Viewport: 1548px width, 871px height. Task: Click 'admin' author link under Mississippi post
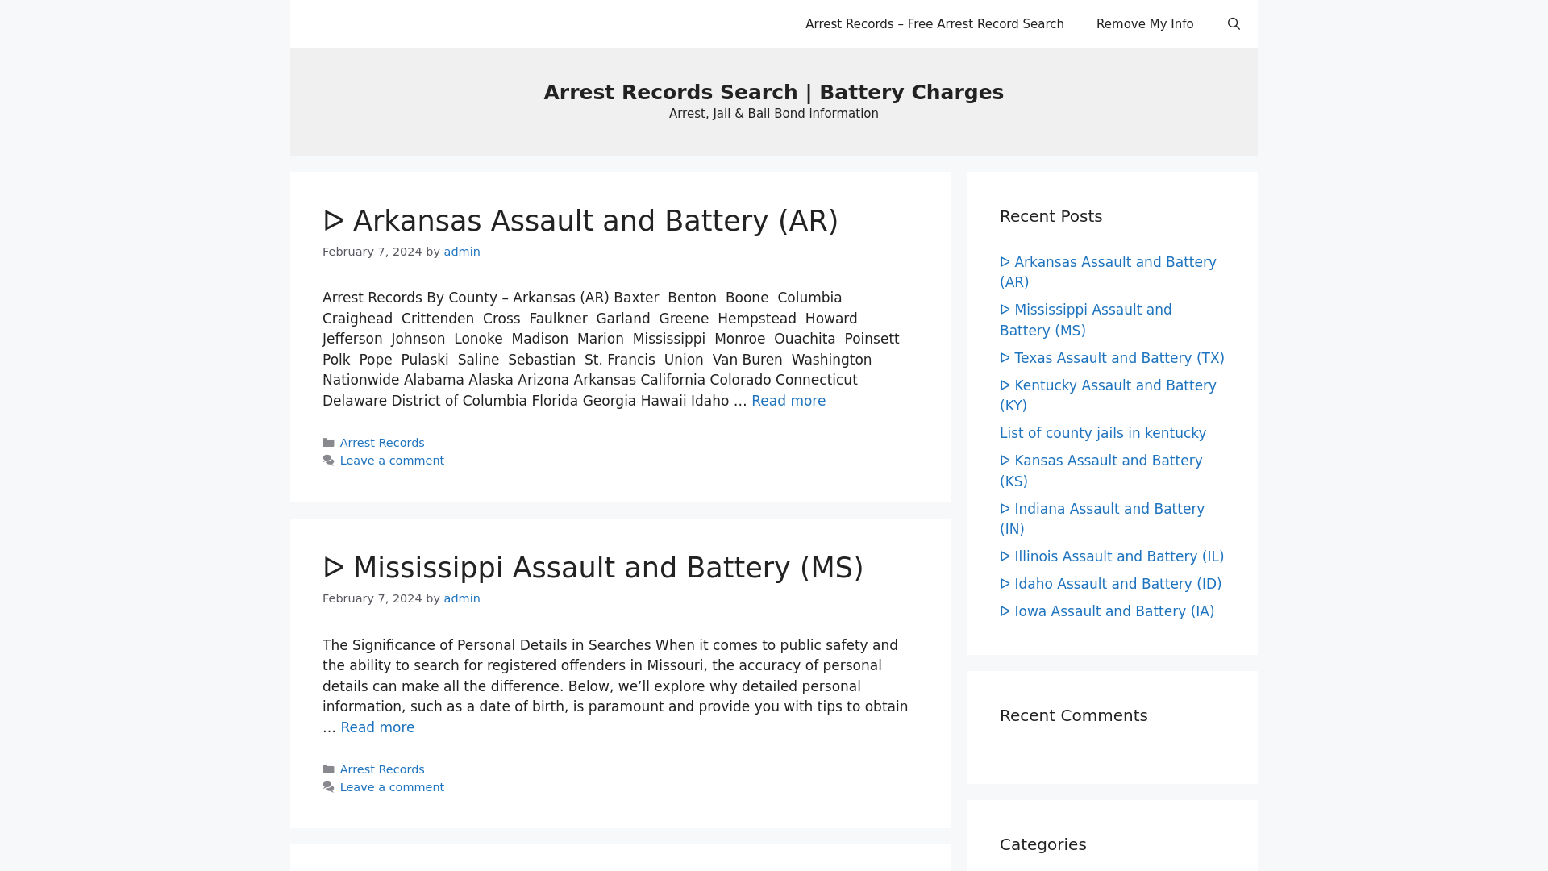462,598
